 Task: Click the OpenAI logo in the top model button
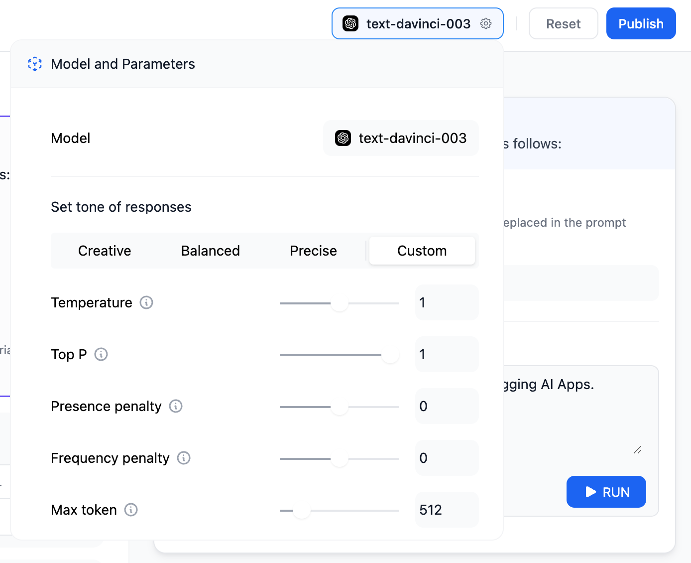pyautogui.click(x=350, y=23)
